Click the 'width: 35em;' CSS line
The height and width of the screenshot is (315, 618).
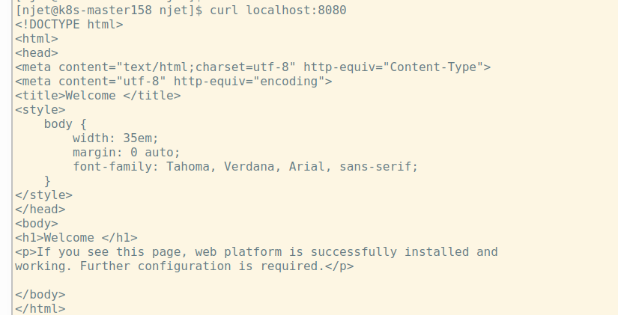tap(115, 138)
